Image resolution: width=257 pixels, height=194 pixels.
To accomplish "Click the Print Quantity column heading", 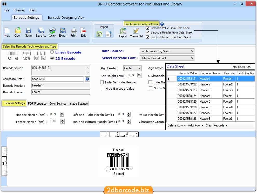I will (x=246, y=73).
